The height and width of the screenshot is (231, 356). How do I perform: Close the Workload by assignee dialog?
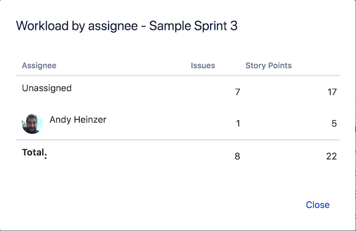tap(317, 205)
